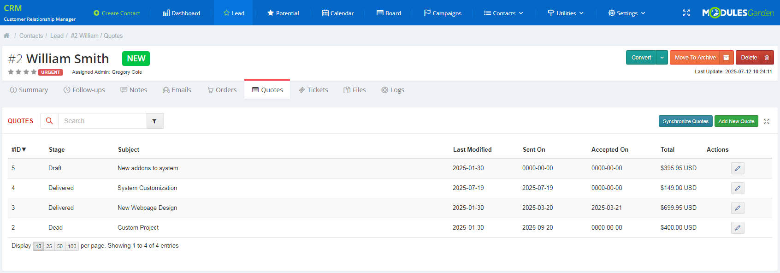Click Synchronize Quotes button

(x=685, y=121)
